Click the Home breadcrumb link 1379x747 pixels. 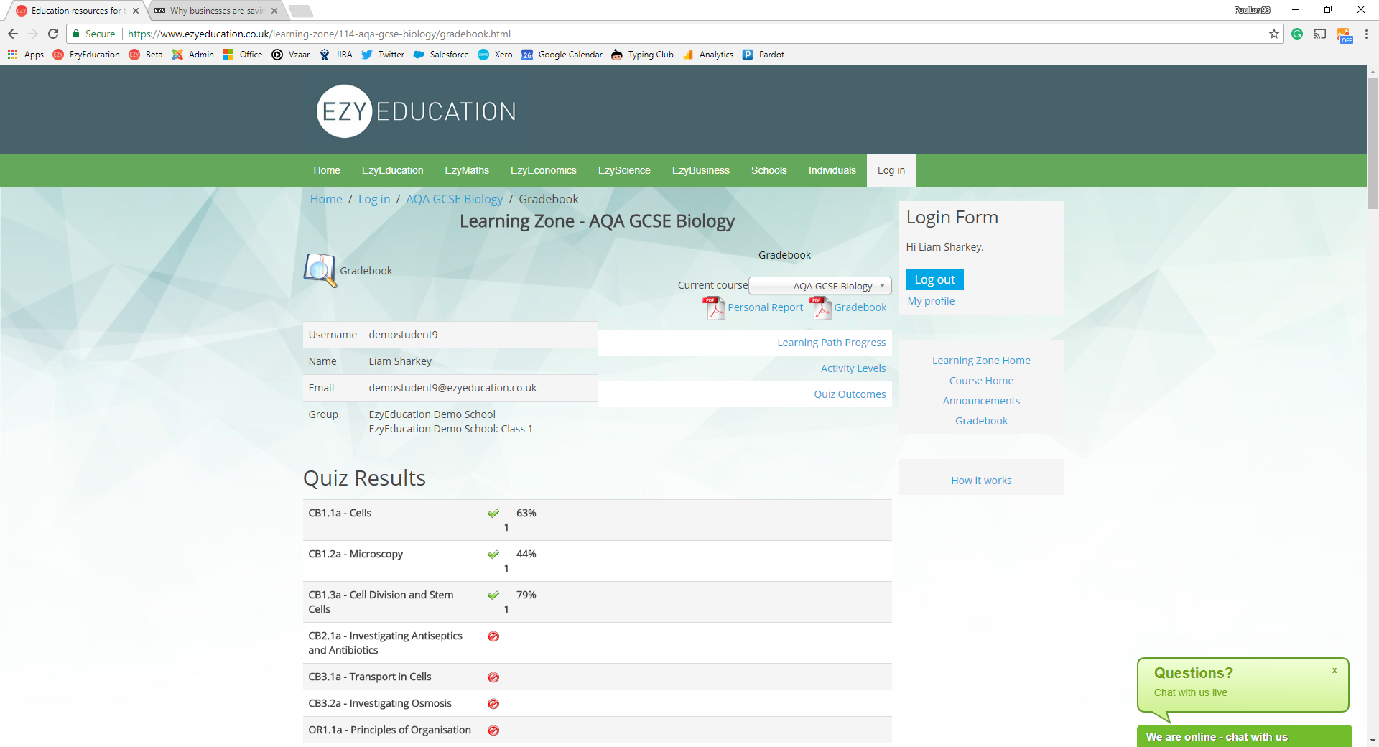pyautogui.click(x=326, y=199)
